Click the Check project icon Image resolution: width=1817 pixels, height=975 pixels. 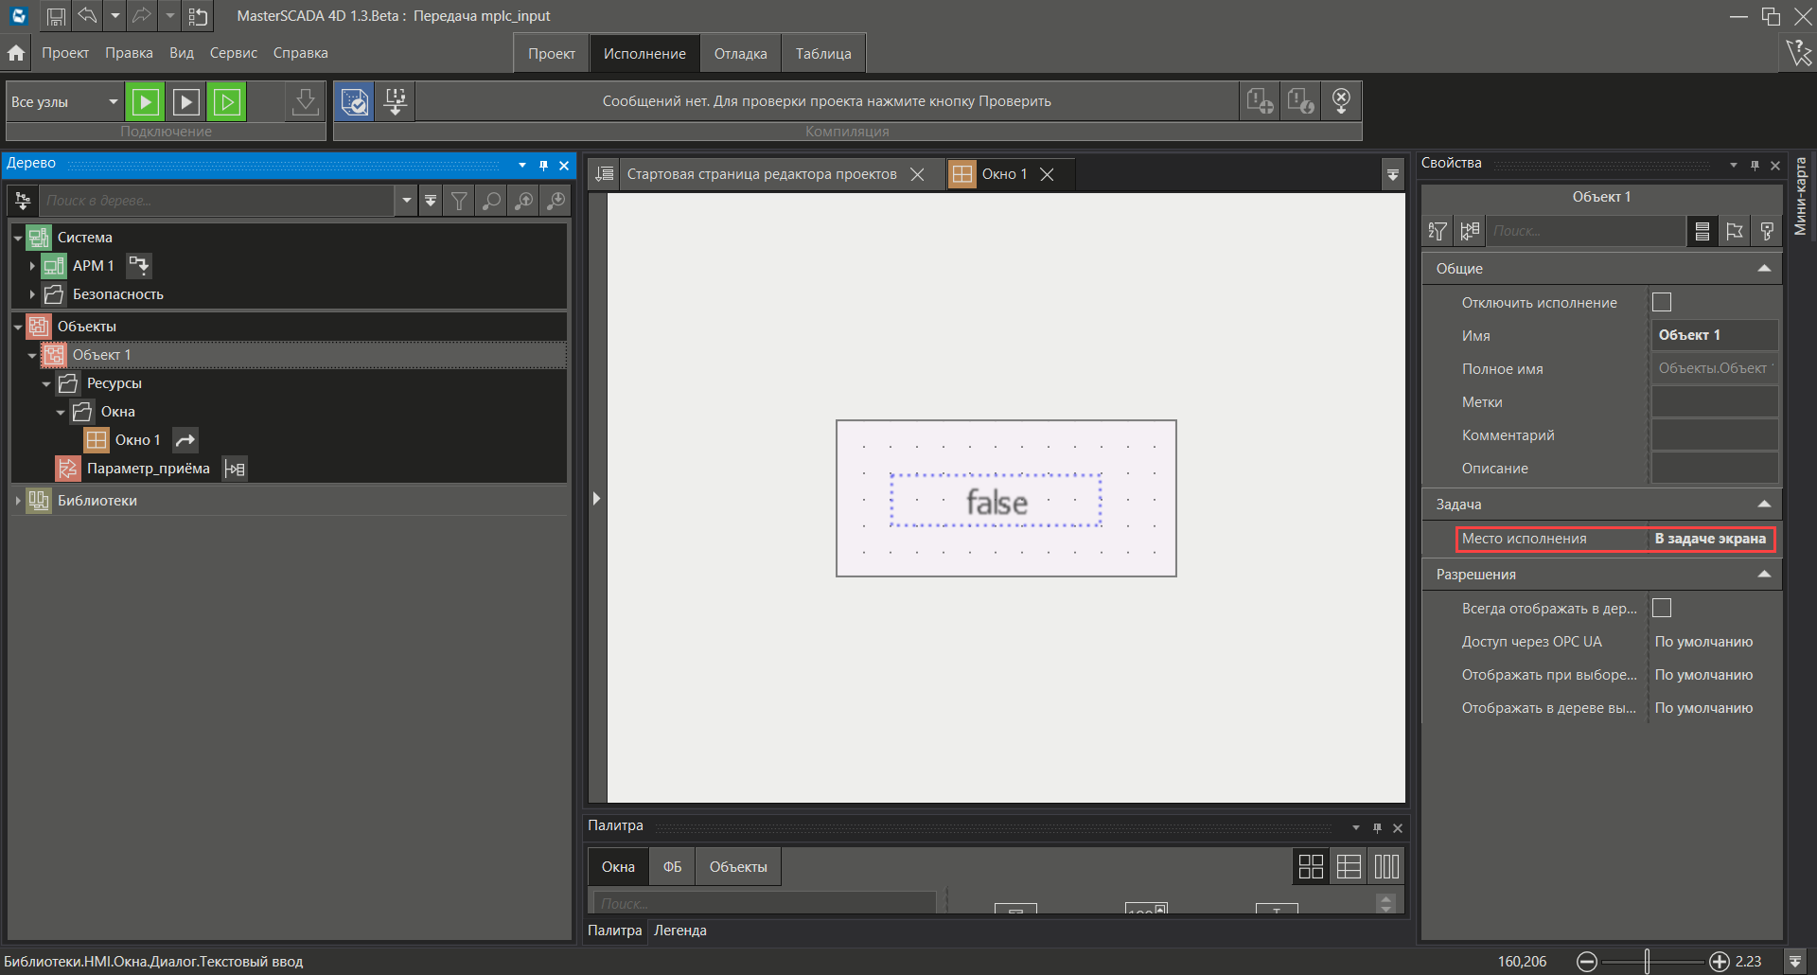click(x=355, y=102)
